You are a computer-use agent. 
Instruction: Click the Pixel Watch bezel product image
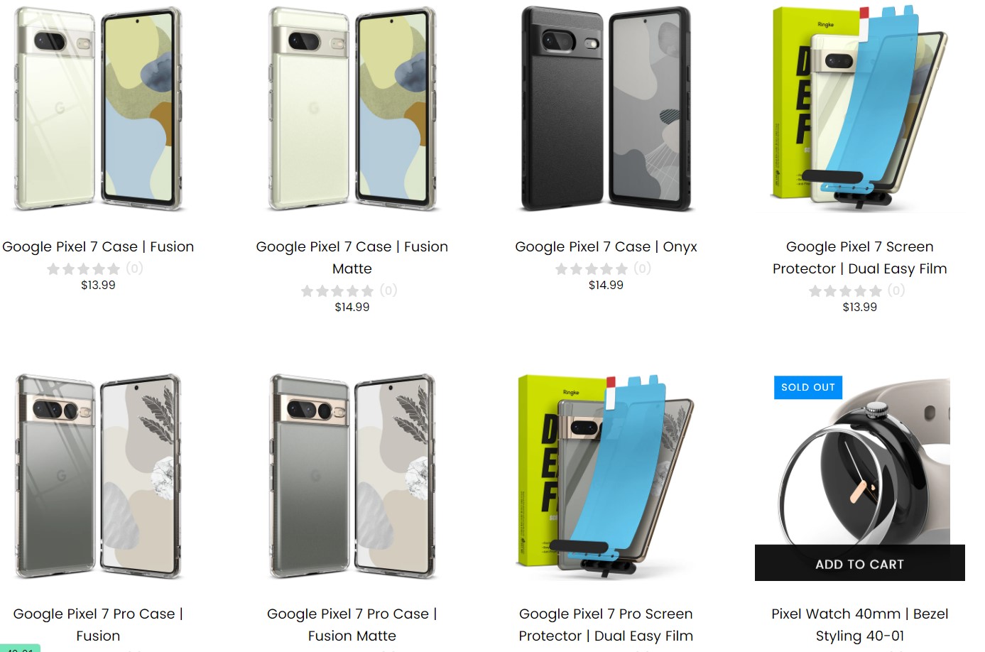pos(859,462)
